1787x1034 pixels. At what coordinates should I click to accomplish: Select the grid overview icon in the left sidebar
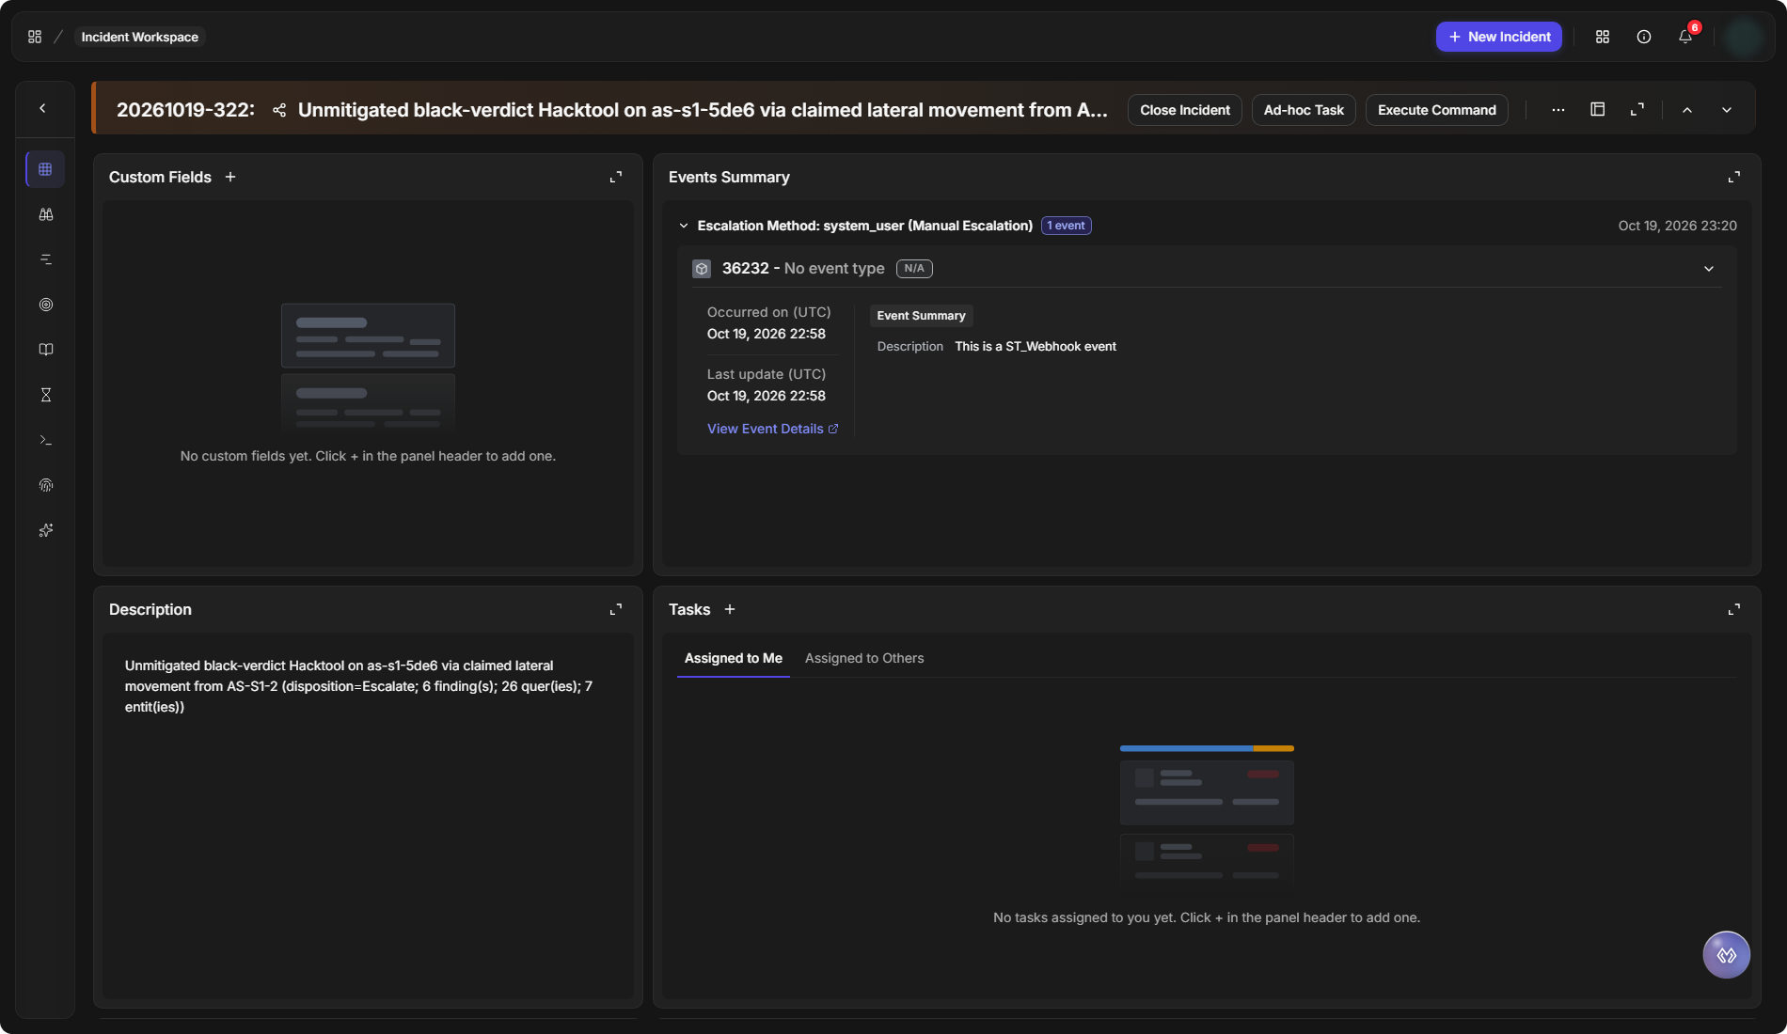45,169
